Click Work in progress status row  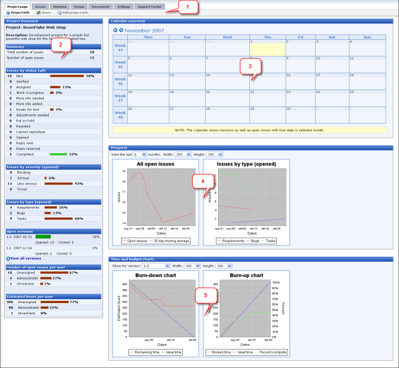[53, 93]
